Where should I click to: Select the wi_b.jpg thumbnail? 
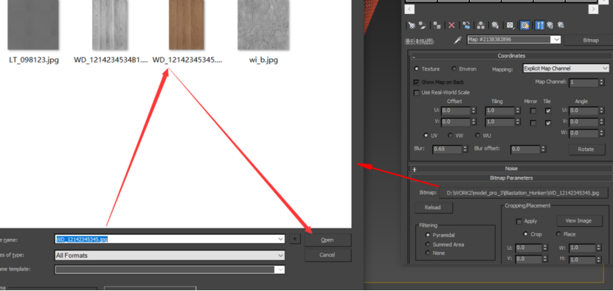tap(263, 25)
